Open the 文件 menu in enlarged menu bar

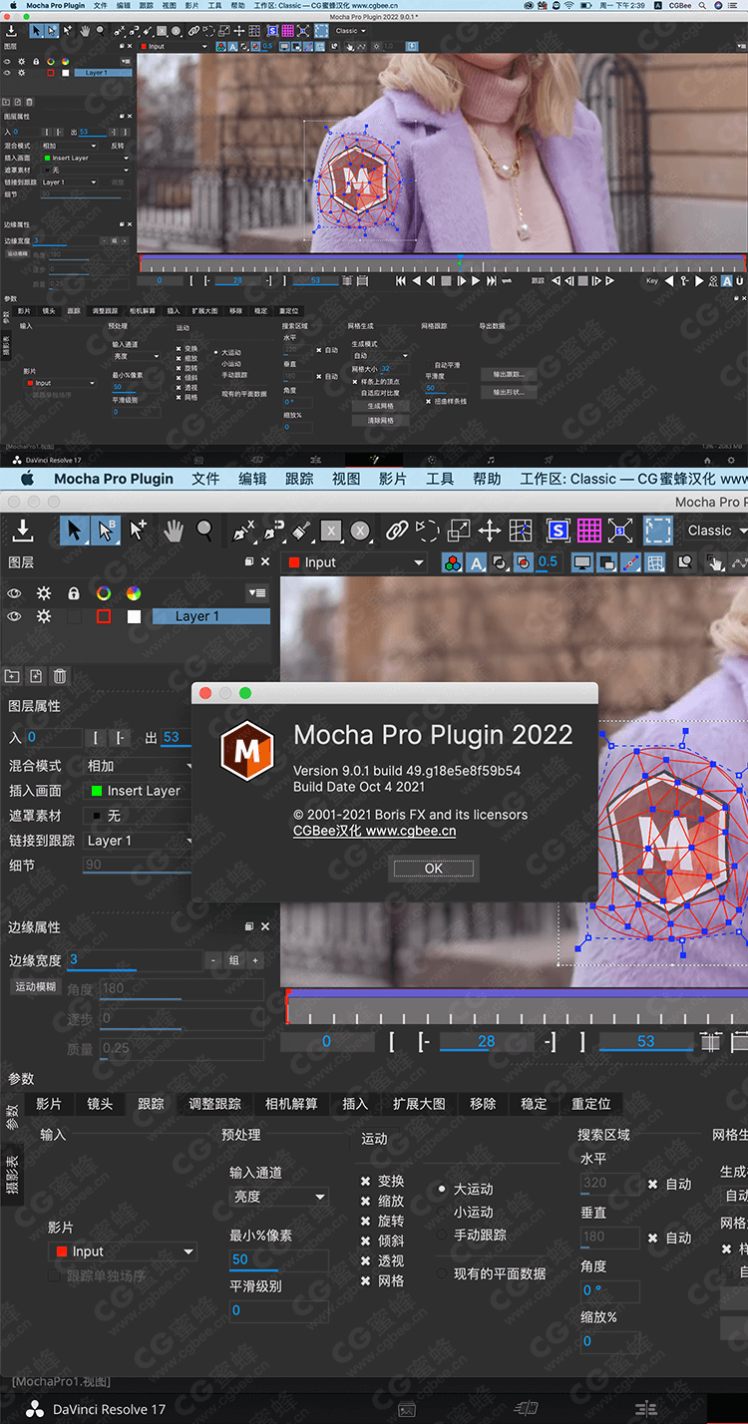tap(205, 479)
